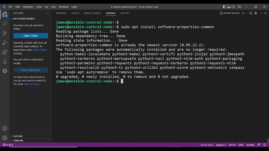
Task: Open the Explorer view in activity bar
Action: tap(5, 14)
